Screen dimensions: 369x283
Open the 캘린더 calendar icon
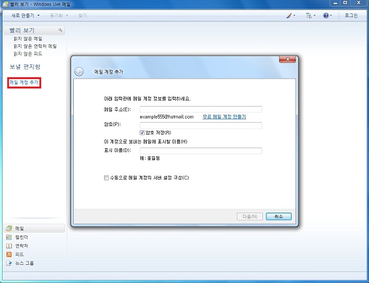click(9, 237)
